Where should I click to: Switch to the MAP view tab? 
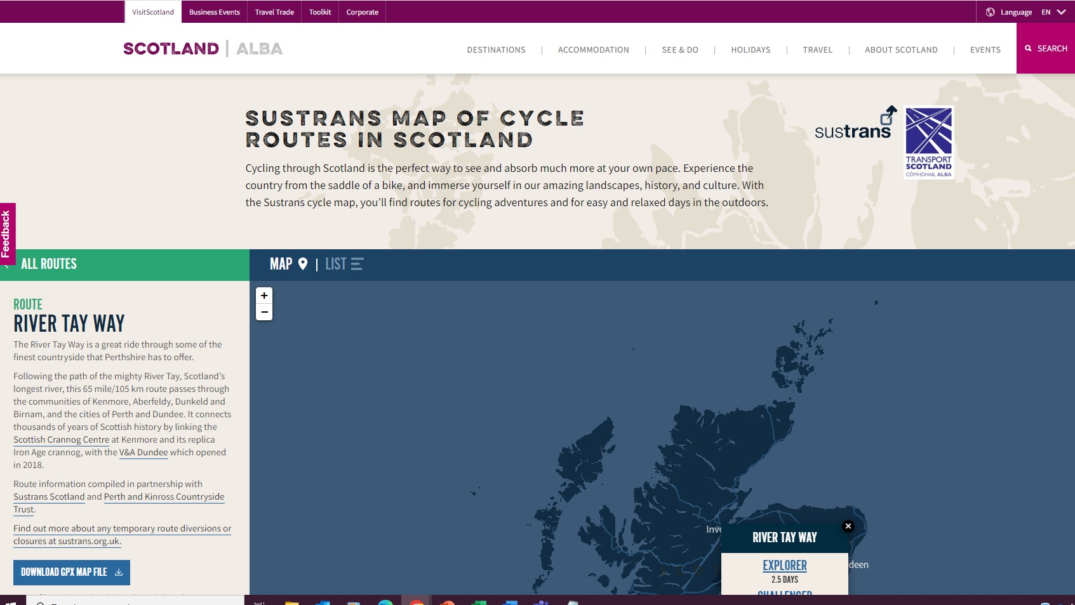click(288, 264)
